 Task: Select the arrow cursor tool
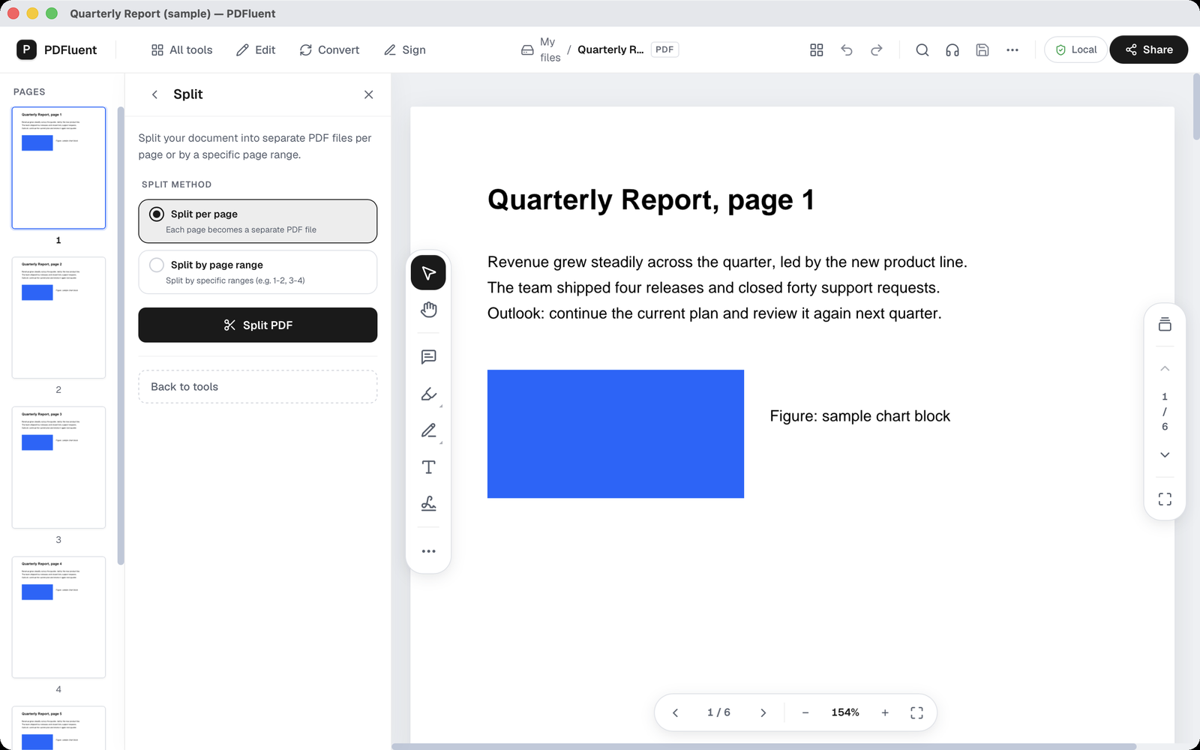[428, 273]
